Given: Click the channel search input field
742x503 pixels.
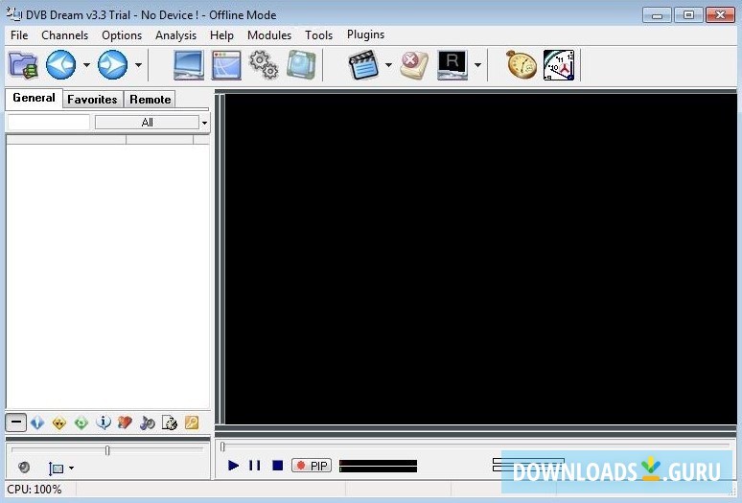Looking at the screenshot, I should (x=48, y=123).
